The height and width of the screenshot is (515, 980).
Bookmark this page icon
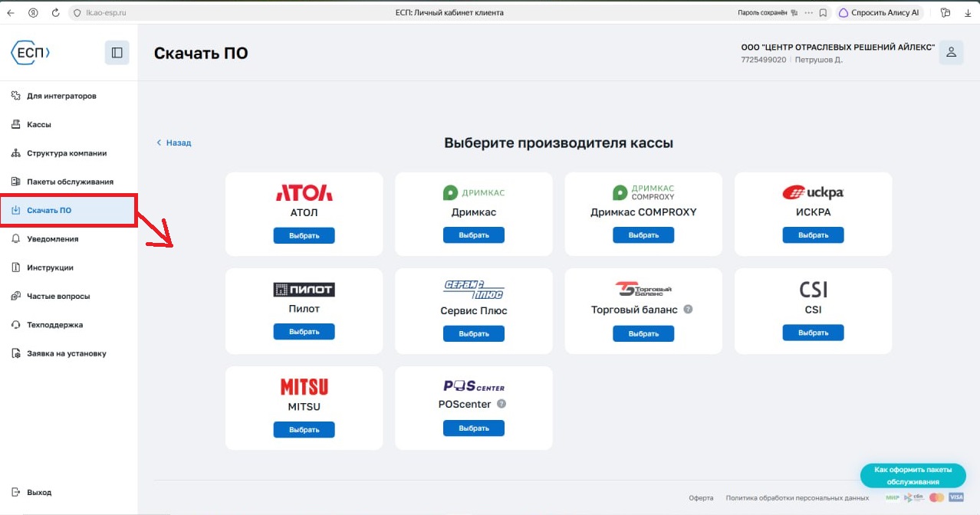pos(823,13)
